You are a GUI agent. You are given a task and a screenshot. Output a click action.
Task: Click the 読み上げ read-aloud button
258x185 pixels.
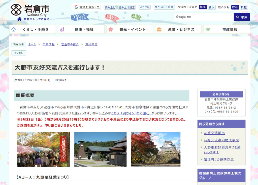point(110,7)
